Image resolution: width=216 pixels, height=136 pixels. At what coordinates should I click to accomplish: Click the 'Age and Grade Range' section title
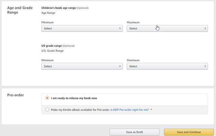point(20,10)
